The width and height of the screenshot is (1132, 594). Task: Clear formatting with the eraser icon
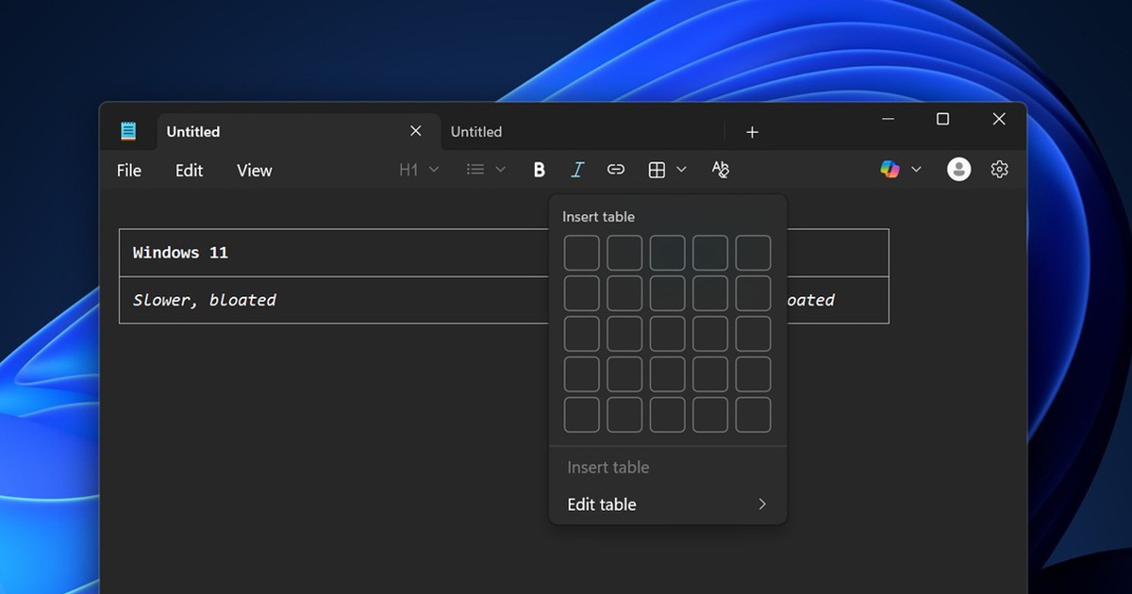point(721,170)
